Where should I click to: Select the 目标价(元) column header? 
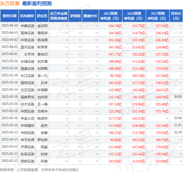click(x=176, y=16)
